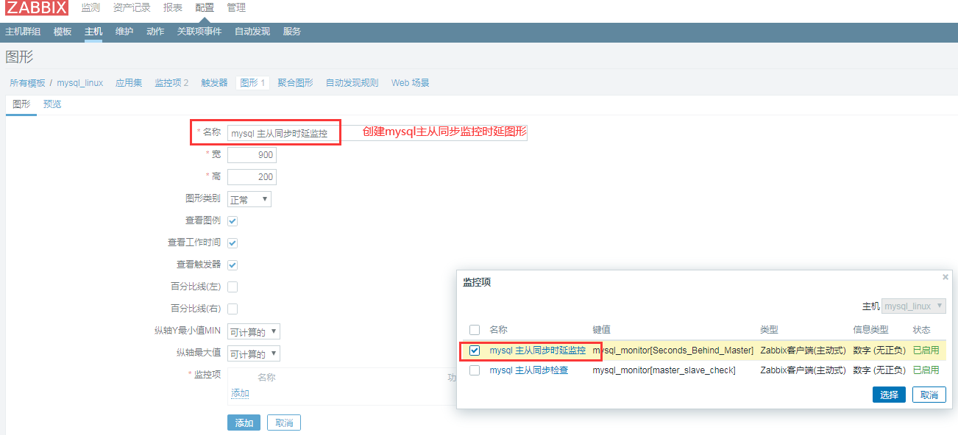
Task: Open the mysql_linux breadcrumb link
Action: click(x=80, y=83)
